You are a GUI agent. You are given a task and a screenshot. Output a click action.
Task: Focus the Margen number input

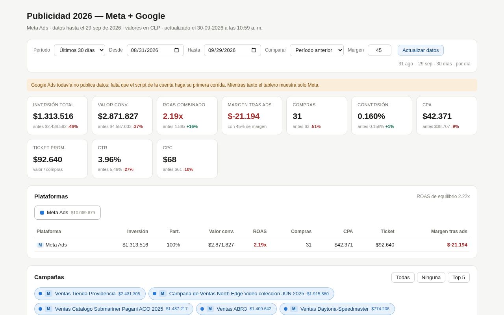(380, 50)
